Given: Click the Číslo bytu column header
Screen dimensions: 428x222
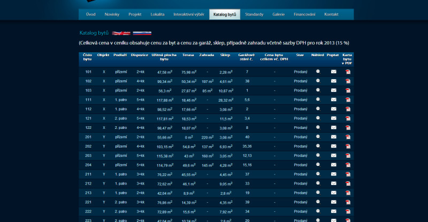Looking at the screenshot, I should [87, 57].
